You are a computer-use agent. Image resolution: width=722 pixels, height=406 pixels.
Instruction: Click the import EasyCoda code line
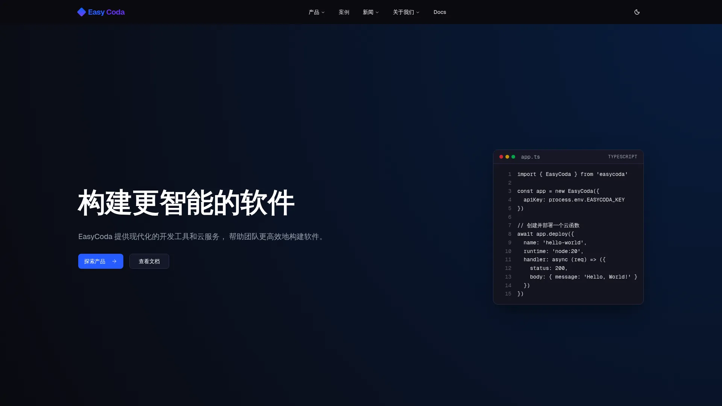click(x=572, y=174)
